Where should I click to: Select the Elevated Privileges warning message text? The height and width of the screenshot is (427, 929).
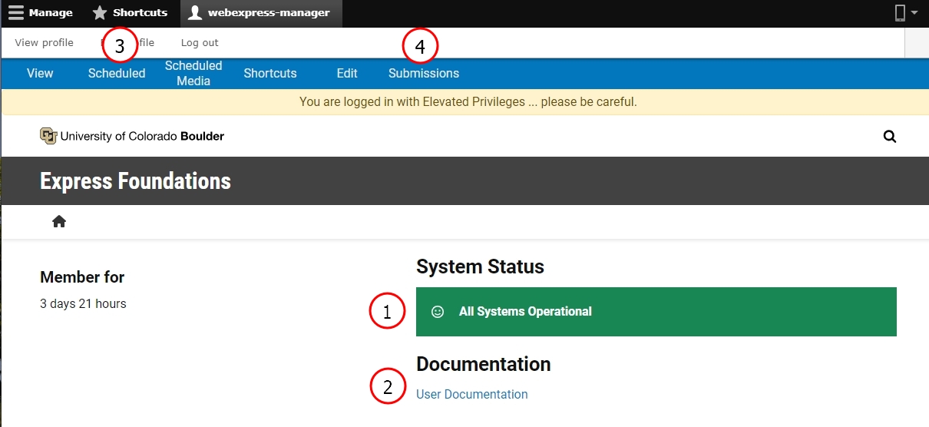point(468,101)
